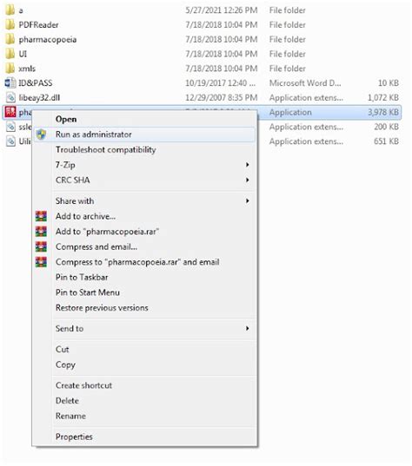Select the 'a' folder name

[x=21, y=10]
